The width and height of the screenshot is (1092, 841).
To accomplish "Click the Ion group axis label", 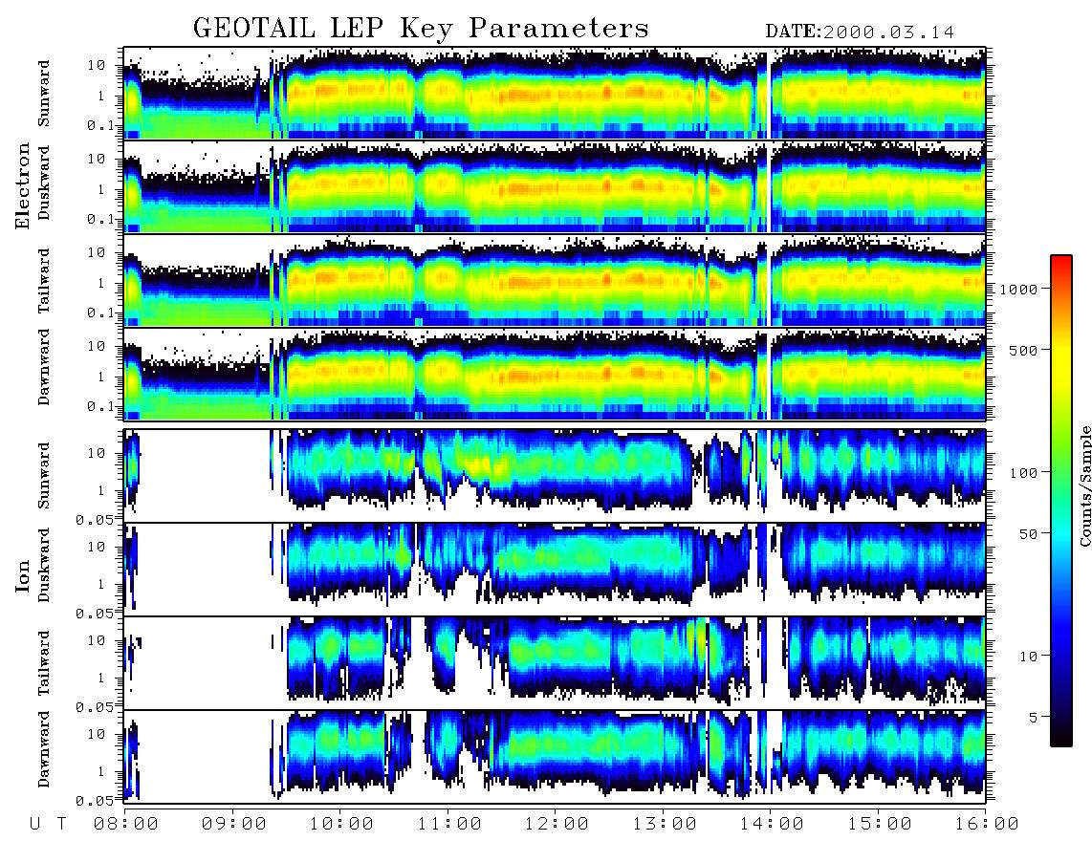I will pyautogui.click(x=22, y=575).
